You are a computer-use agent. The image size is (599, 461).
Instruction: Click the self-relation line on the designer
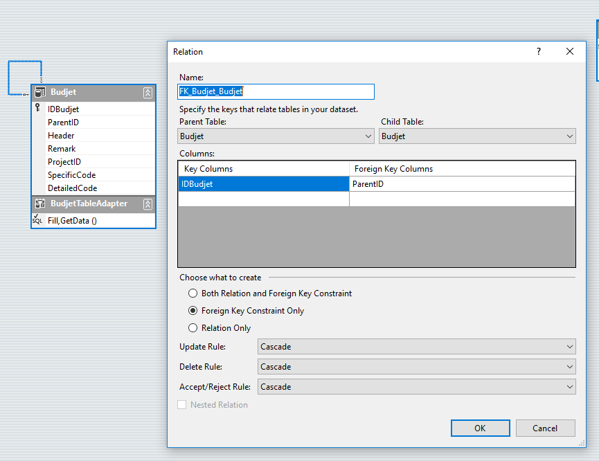point(24,61)
